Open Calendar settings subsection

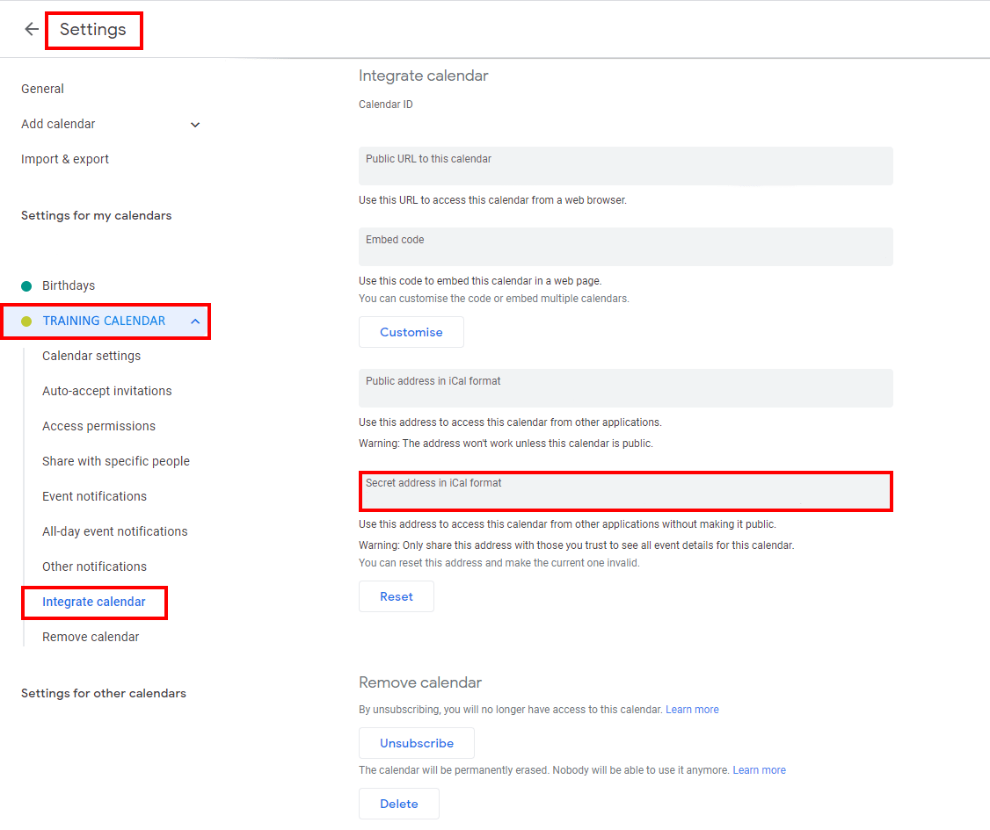91,356
